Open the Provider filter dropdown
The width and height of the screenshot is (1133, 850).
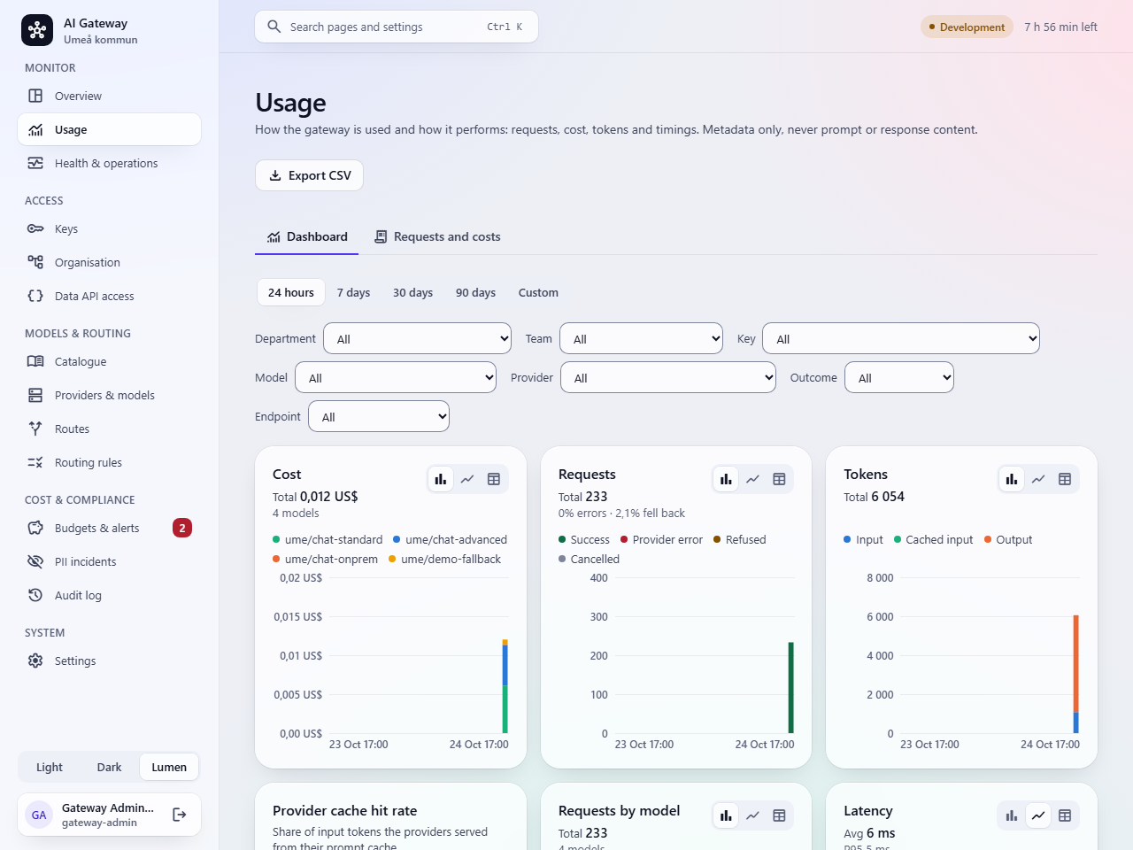coord(668,377)
